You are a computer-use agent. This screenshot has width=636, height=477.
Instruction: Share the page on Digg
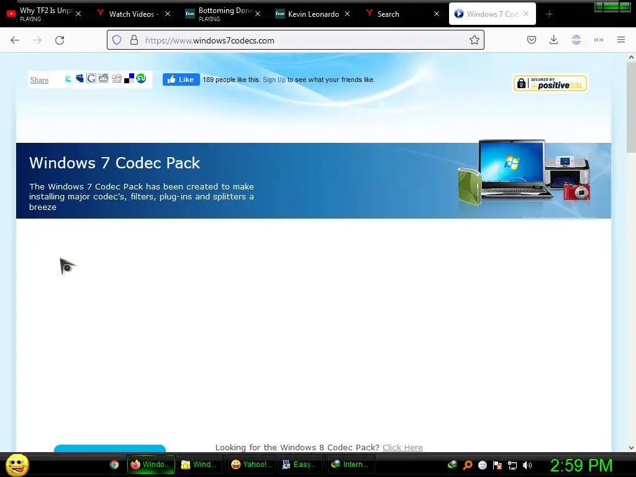pos(116,78)
